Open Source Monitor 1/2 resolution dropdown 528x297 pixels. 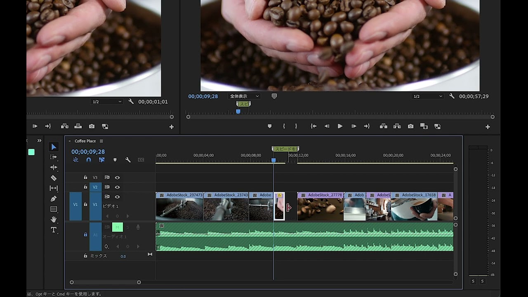tap(107, 101)
